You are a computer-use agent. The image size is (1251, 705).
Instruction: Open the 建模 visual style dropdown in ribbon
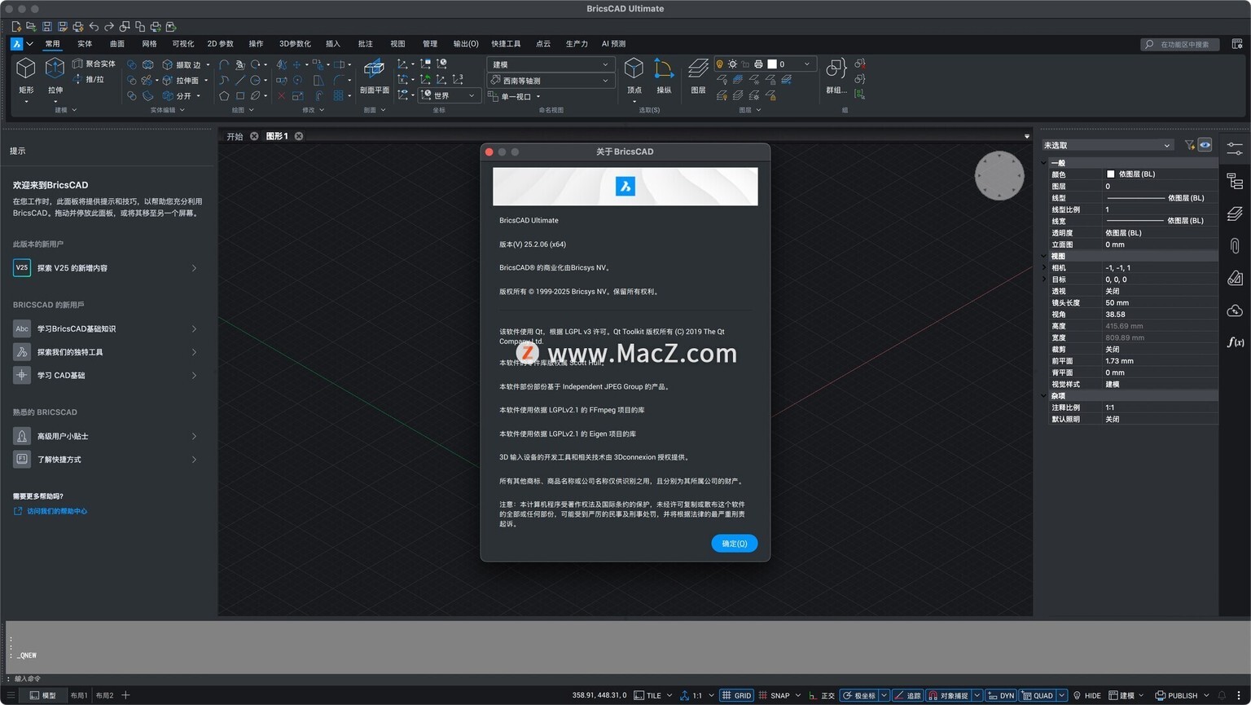pyautogui.click(x=551, y=64)
